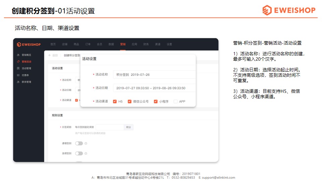Viewport: 322px width, 181px height.
Task: Click the background 活动日期 input behind popup
Action: 78,90
